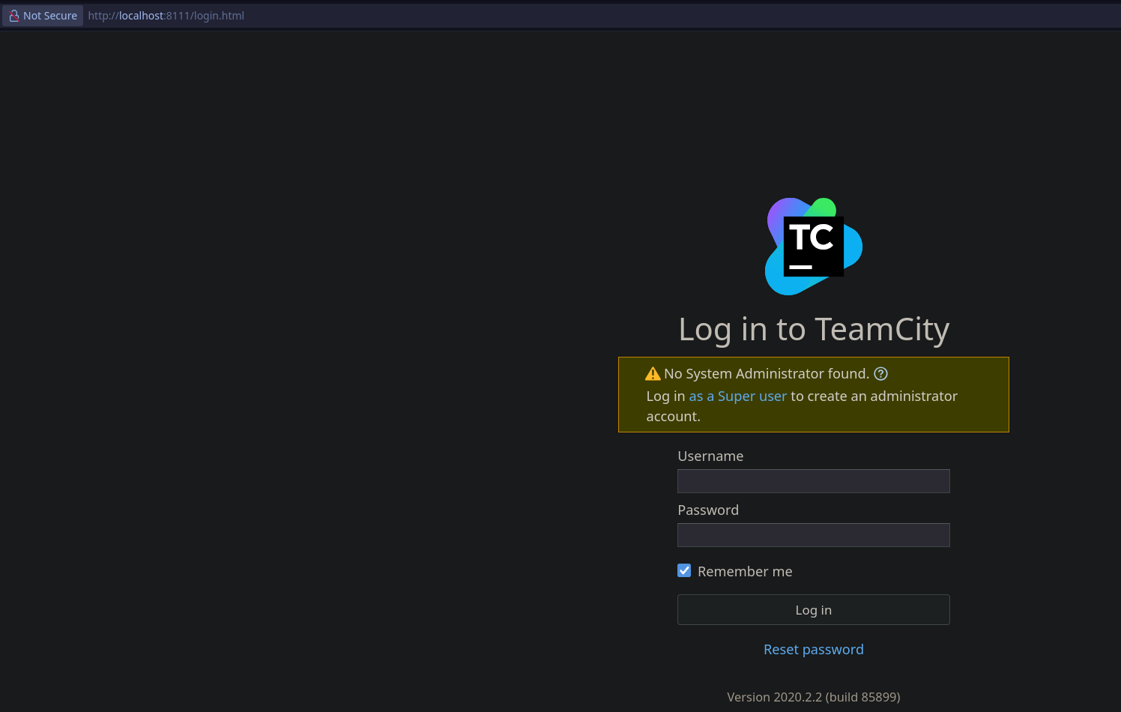Follow the 'as a Super user' link

pos(738,396)
